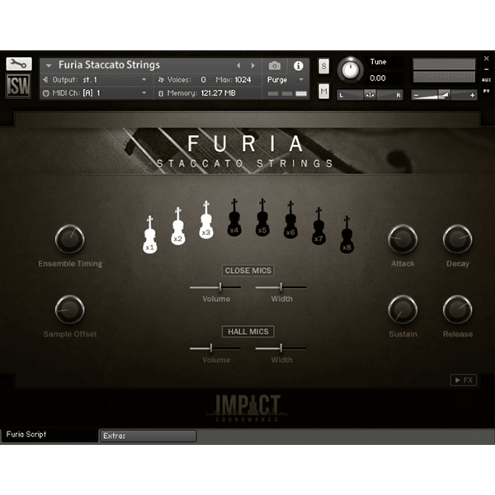Click the Voices count 0
Viewport: 495px width, 495px height.
(x=203, y=80)
